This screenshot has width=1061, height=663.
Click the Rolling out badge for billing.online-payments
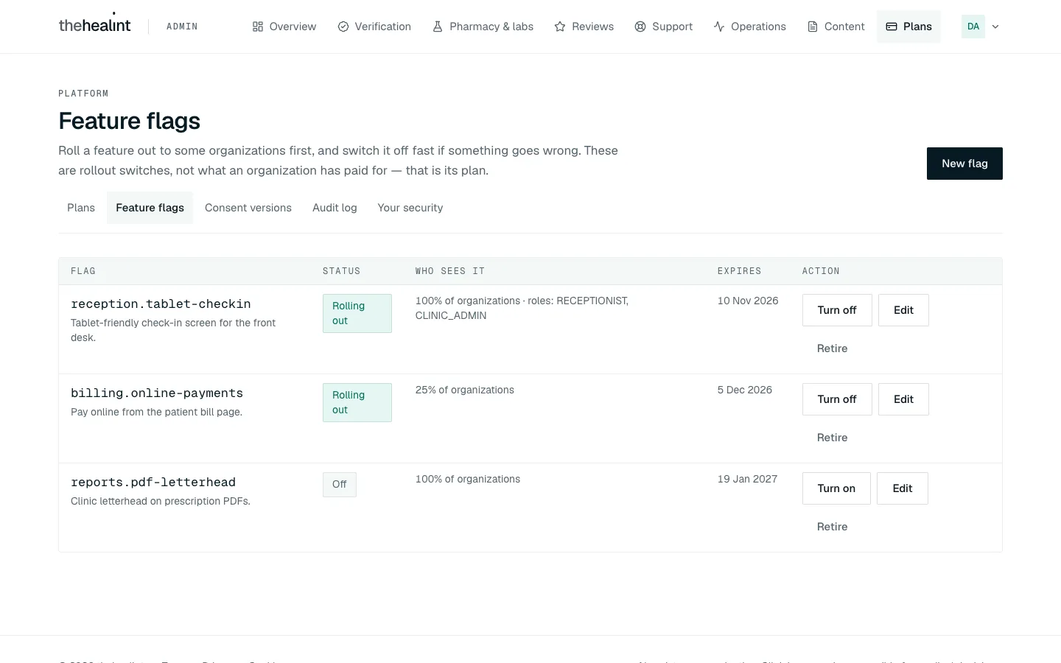coord(357,402)
